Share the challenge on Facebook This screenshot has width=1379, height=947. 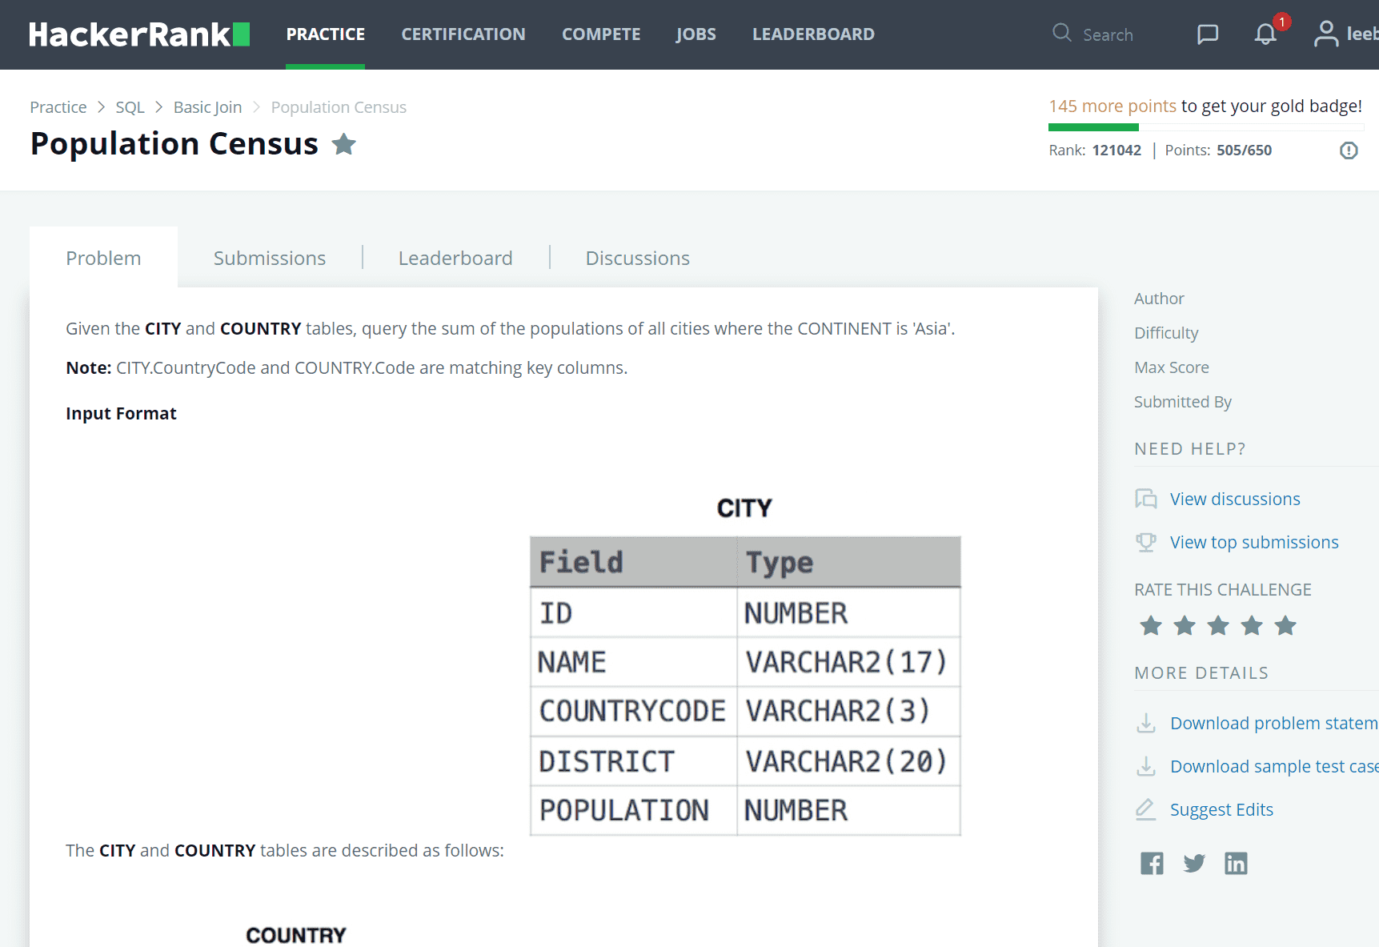point(1152,863)
